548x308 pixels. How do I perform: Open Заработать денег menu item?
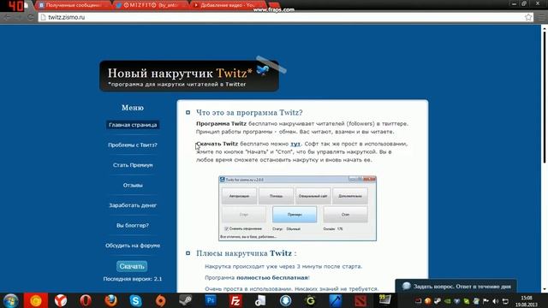133,205
